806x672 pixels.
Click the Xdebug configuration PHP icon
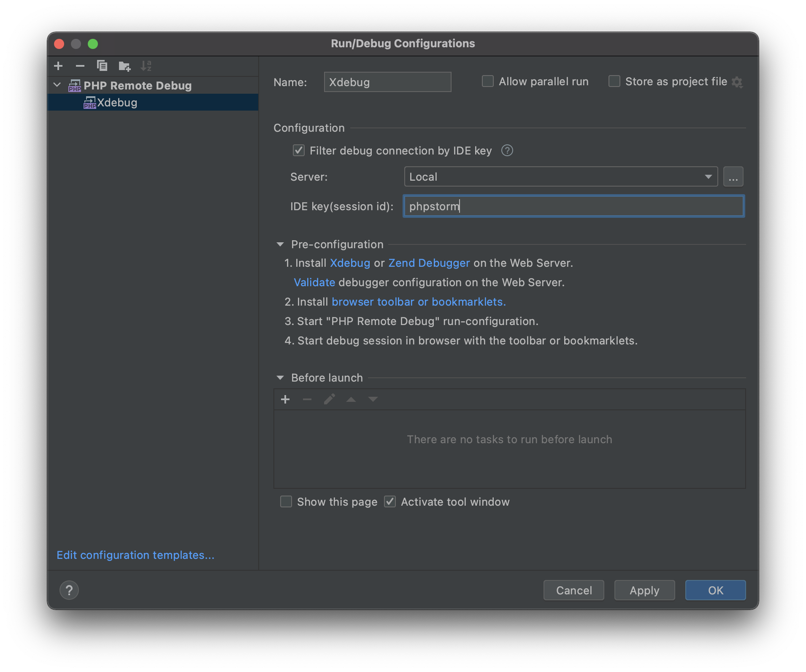[90, 103]
